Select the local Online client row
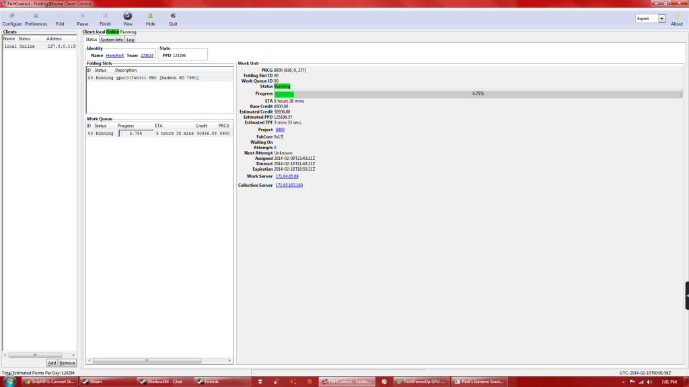 pyautogui.click(x=40, y=46)
